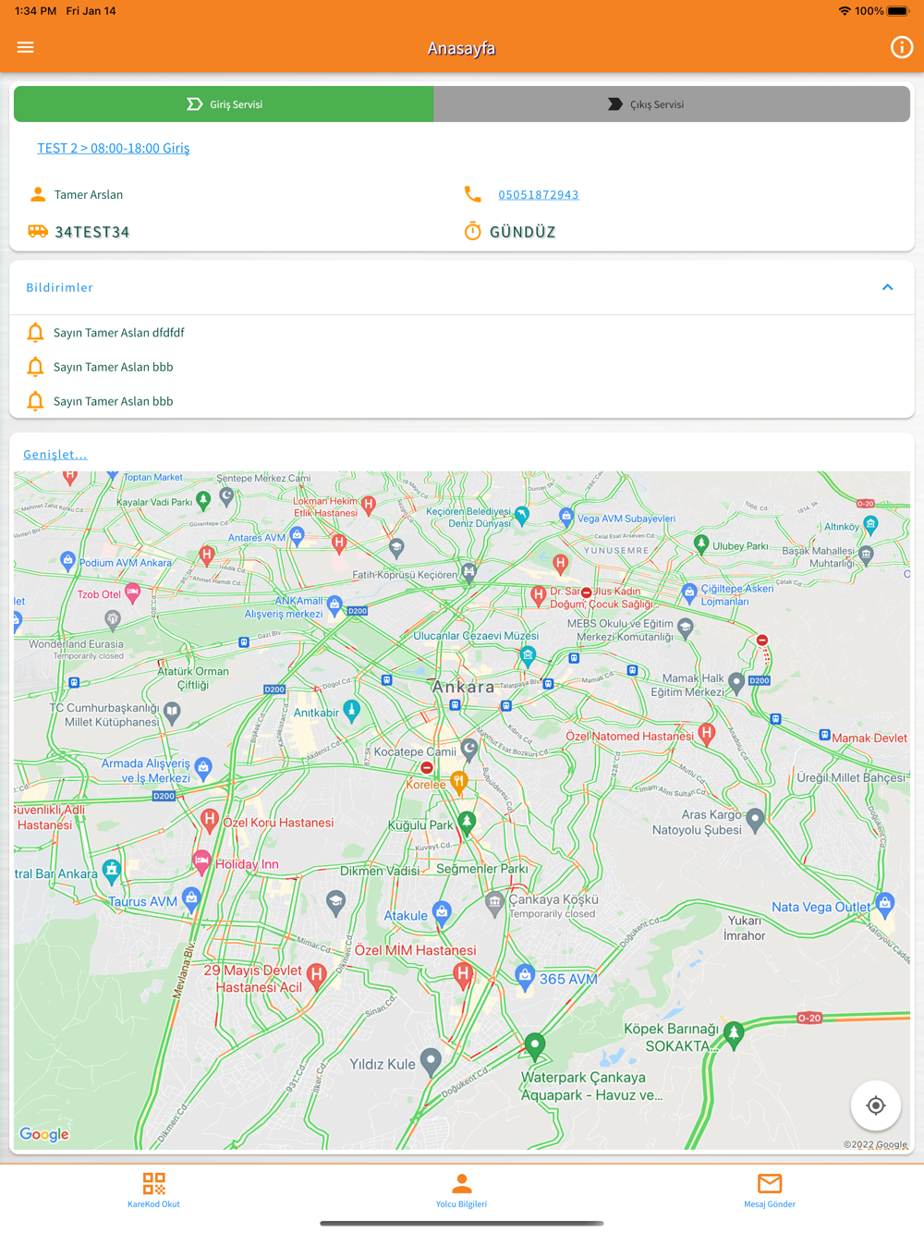Click the GÜNDÜZ shift label
Image resolution: width=924 pixels, height=1233 pixels.
point(522,232)
